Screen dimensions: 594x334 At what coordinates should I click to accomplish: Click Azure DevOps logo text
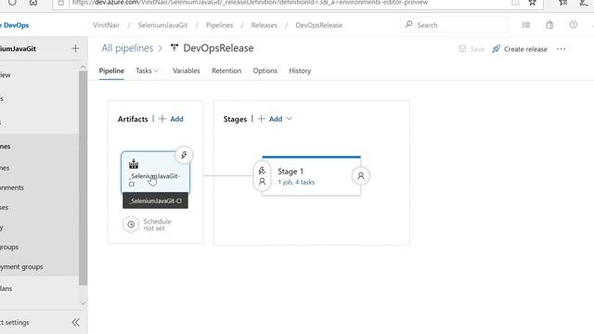click(15, 25)
